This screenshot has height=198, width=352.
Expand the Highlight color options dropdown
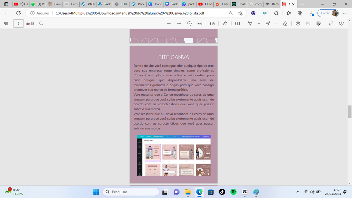[x=276, y=24]
